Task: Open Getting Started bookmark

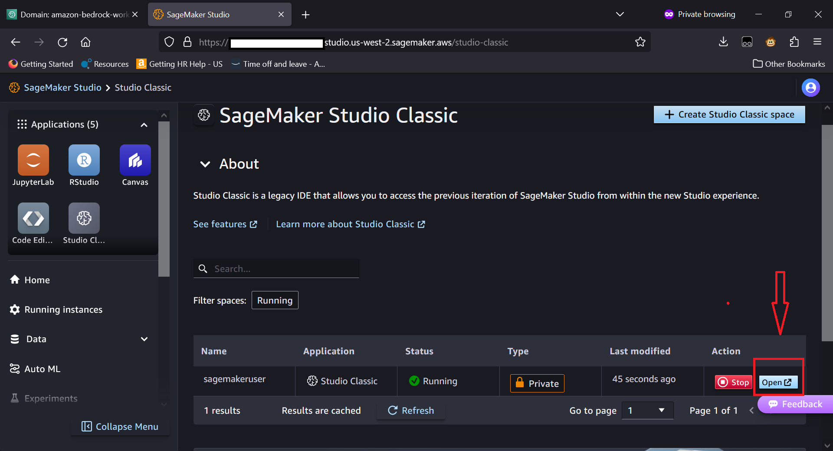Action: (41, 64)
